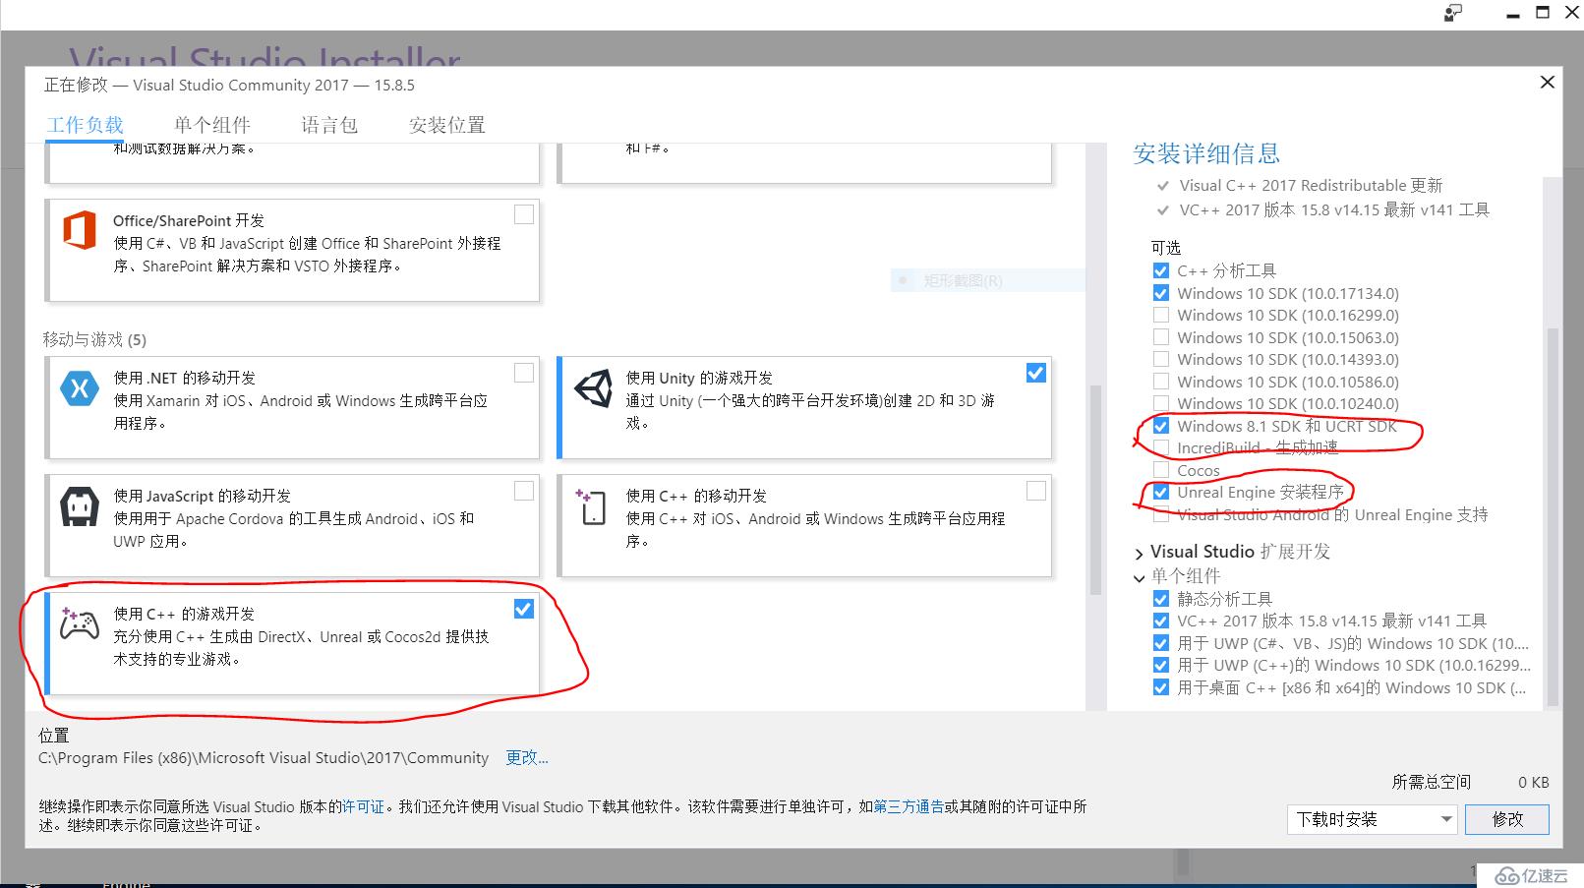Uncheck 用于 UWP (C#、VB、JS) Windows 10 SDK
Image resolution: width=1584 pixels, height=888 pixels.
coord(1161,643)
